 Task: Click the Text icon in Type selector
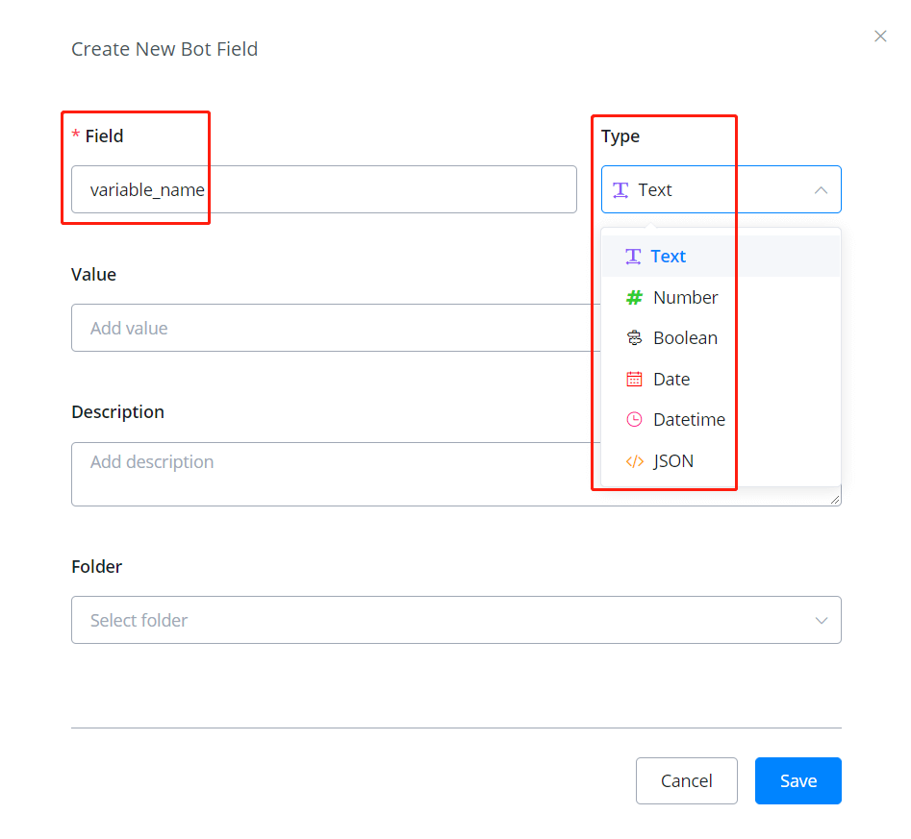pos(621,190)
